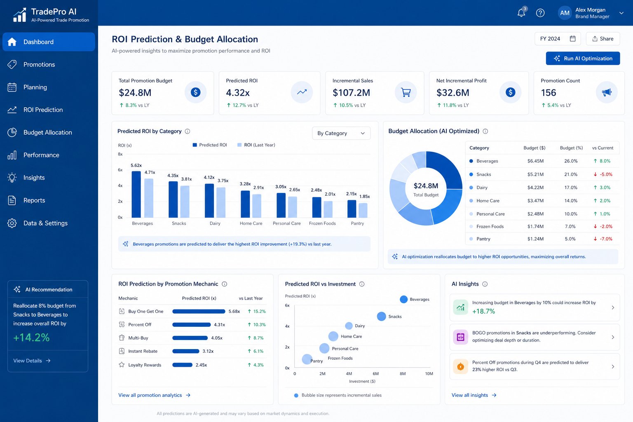
Task: Click the Percent Off row icon
Action: 122,324
